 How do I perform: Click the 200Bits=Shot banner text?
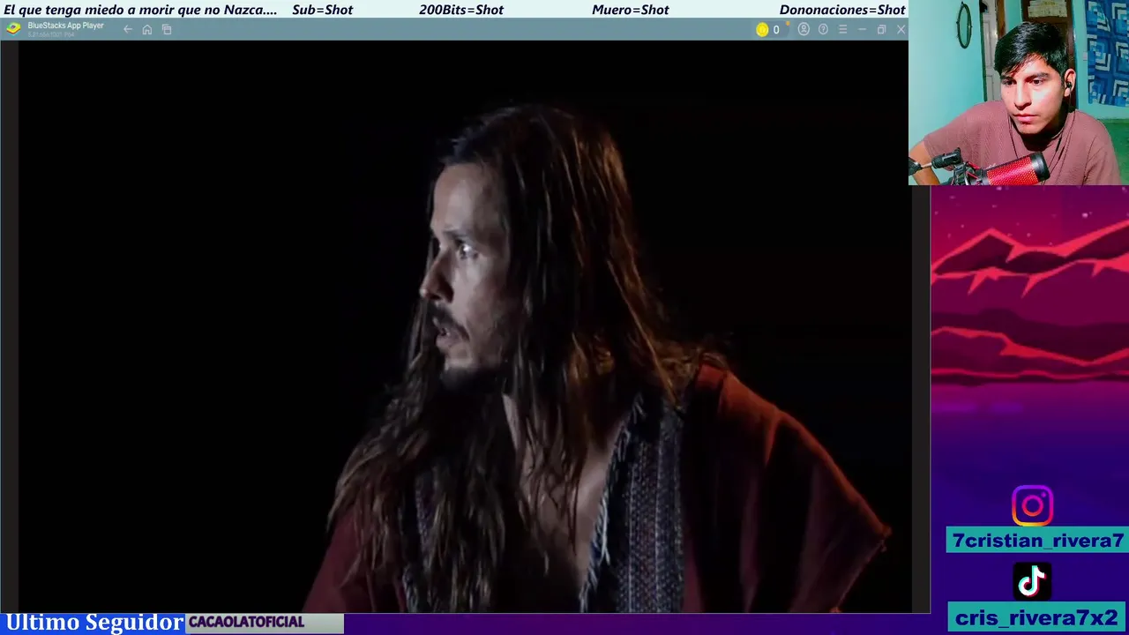(x=461, y=10)
